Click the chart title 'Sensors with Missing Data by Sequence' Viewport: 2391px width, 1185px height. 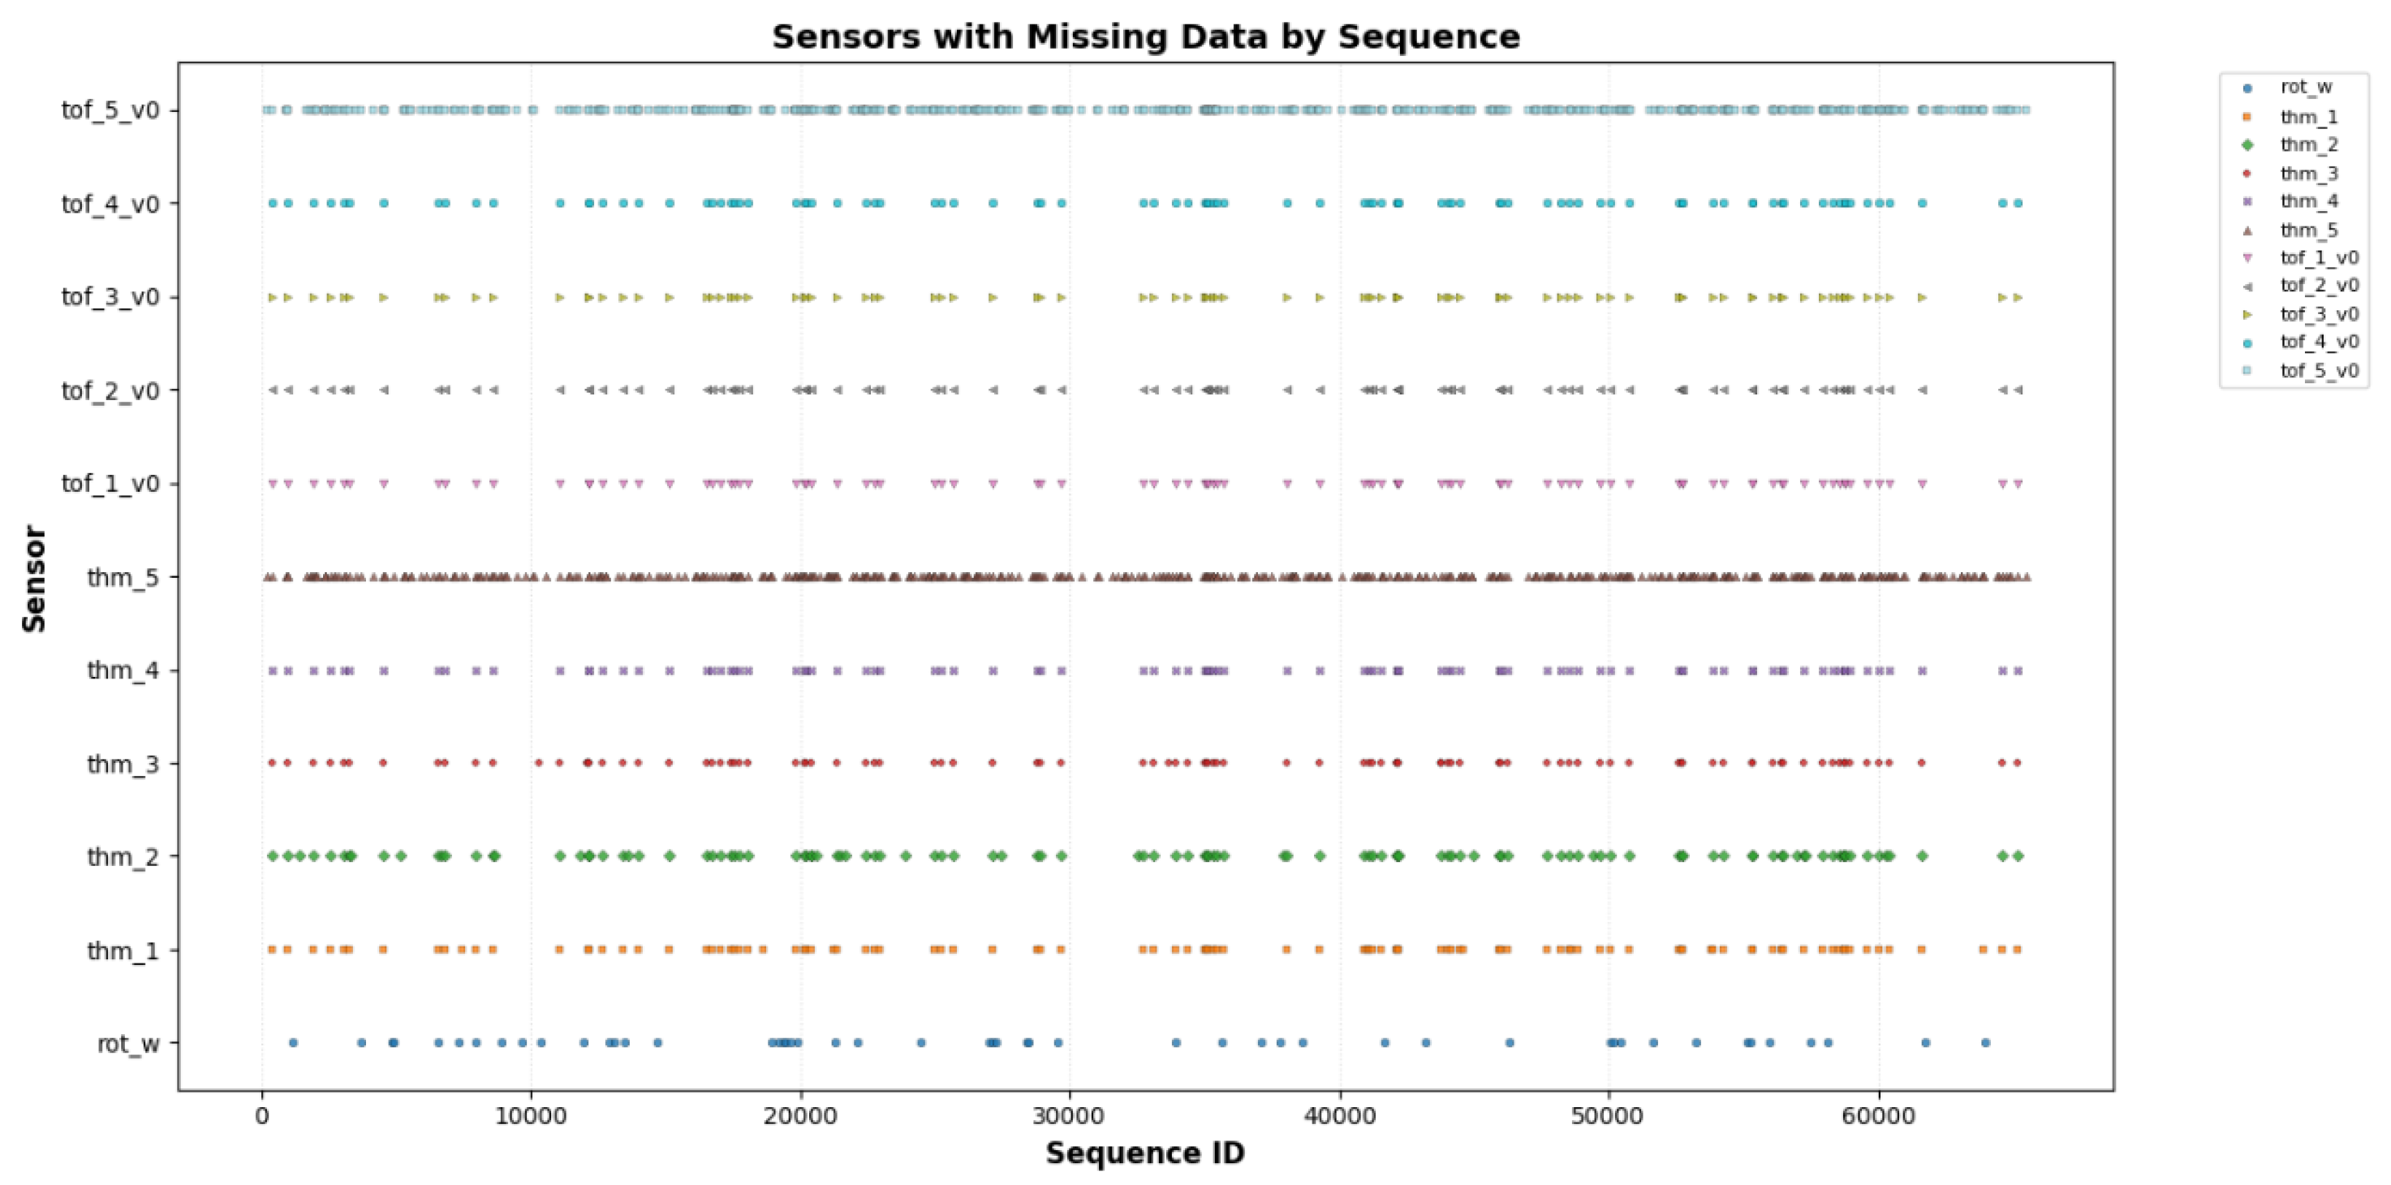coord(1145,37)
